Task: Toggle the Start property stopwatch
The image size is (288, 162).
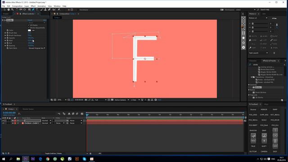Action: [8, 40]
